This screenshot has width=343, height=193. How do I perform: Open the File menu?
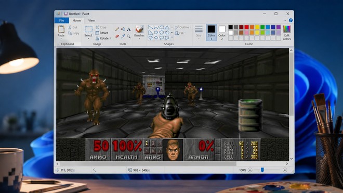61,20
